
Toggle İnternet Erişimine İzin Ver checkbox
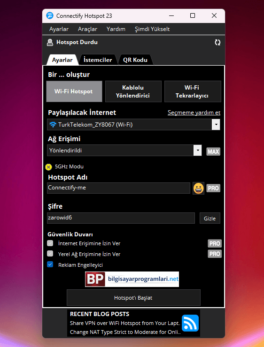(50, 243)
